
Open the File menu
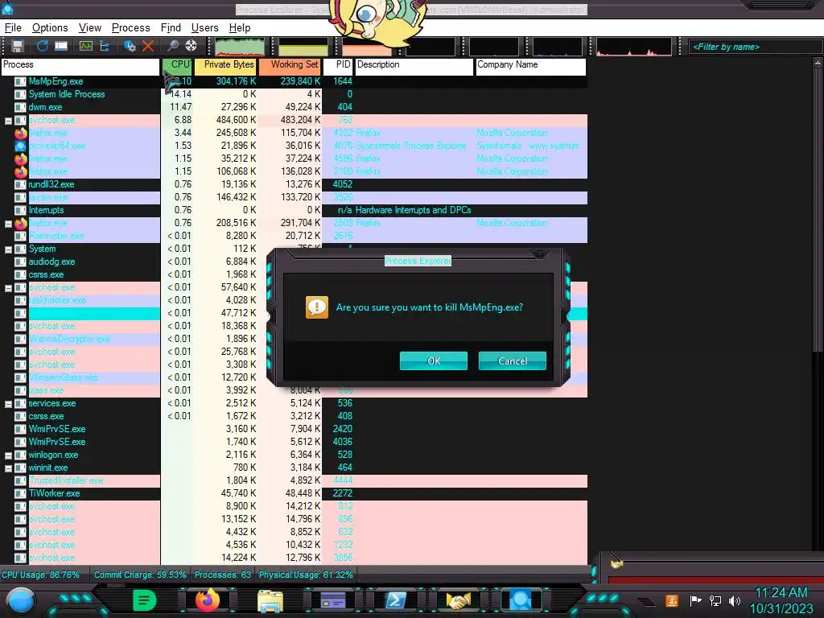[x=13, y=28]
